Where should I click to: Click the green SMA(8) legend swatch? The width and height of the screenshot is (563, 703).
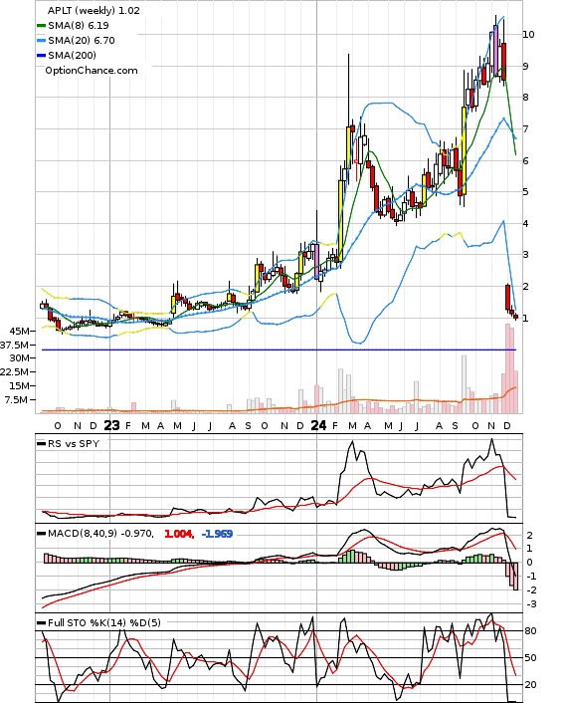[x=41, y=26]
